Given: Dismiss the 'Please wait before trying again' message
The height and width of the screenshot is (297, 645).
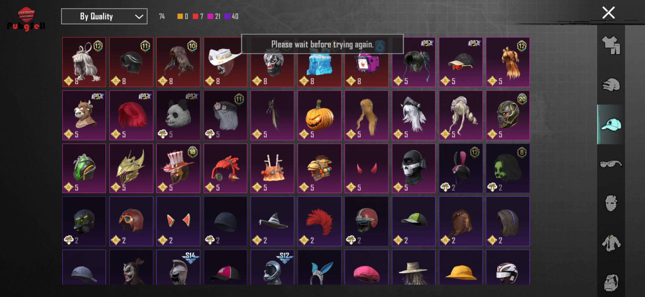Looking at the screenshot, I should click(x=322, y=44).
